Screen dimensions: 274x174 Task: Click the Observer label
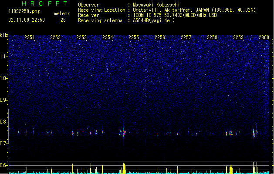[x=88, y=5]
